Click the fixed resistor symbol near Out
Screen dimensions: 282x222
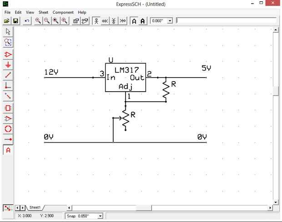166,89
